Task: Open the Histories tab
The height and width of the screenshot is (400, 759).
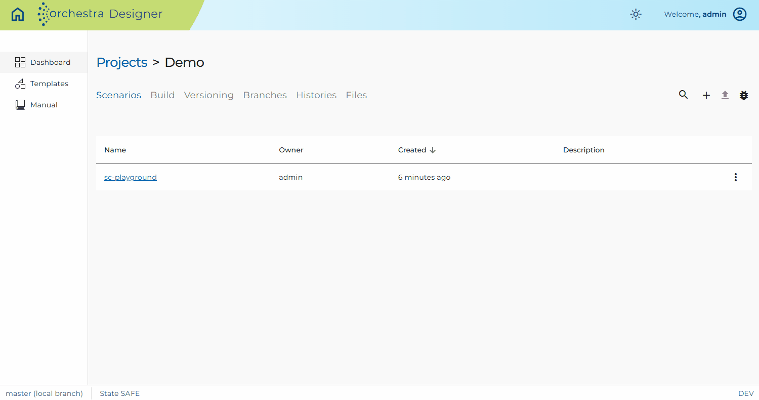Action: point(316,95)
